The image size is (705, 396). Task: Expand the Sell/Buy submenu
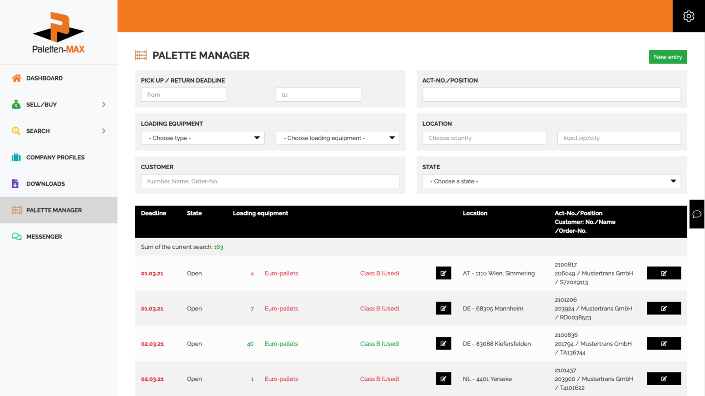point(103,105)
